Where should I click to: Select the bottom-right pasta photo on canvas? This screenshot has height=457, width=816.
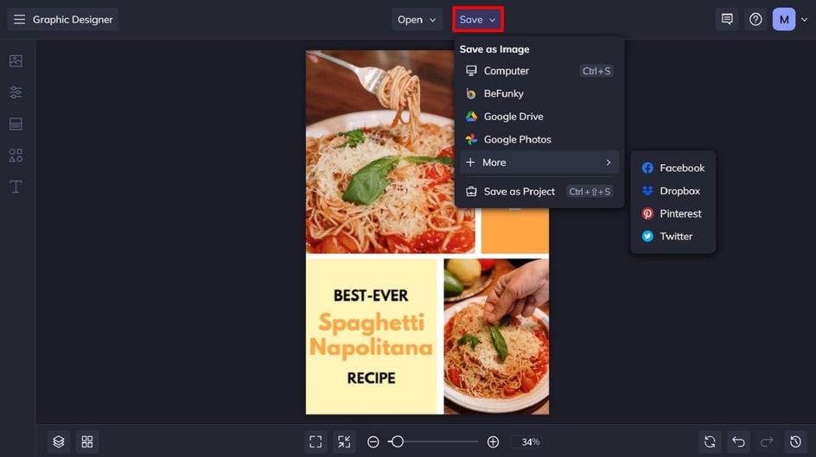[x=496, y=336]
